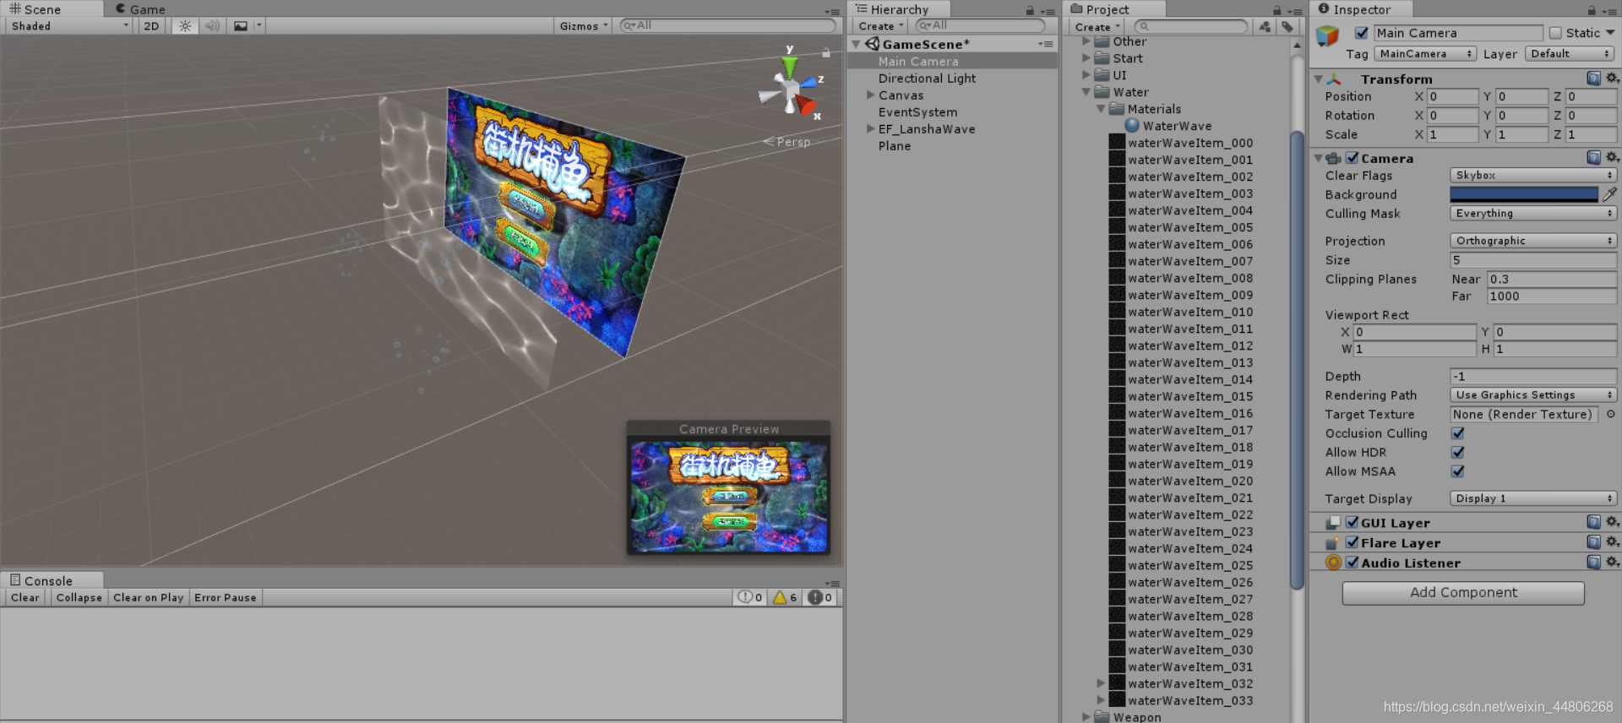Viewport: 1622px width, 723px height.
Task: Disable the GUI Layer component
Action: pos(1352,522)
